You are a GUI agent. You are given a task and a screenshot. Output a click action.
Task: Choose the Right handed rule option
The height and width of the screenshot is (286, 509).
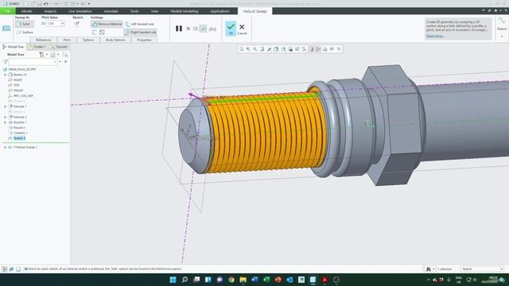coord(140,32)
